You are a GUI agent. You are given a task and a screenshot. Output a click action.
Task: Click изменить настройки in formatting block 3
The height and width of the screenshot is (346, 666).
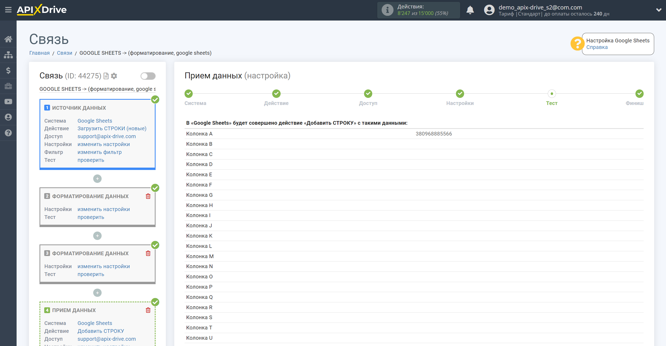pyautogui.click(x=103, y=266)
